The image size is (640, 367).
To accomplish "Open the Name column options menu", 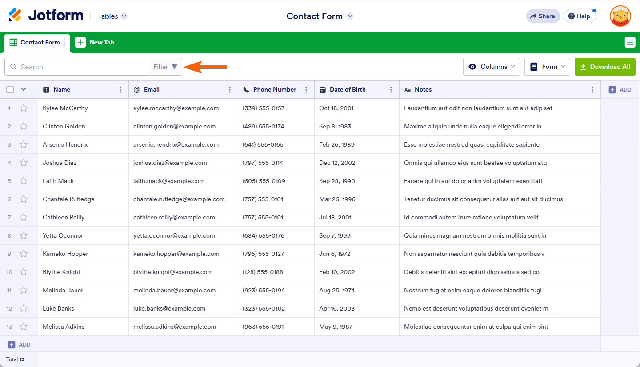I will click(x=120, y=90).
